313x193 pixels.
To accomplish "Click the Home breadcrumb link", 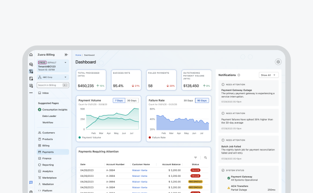I will click(x=78, y=55).
